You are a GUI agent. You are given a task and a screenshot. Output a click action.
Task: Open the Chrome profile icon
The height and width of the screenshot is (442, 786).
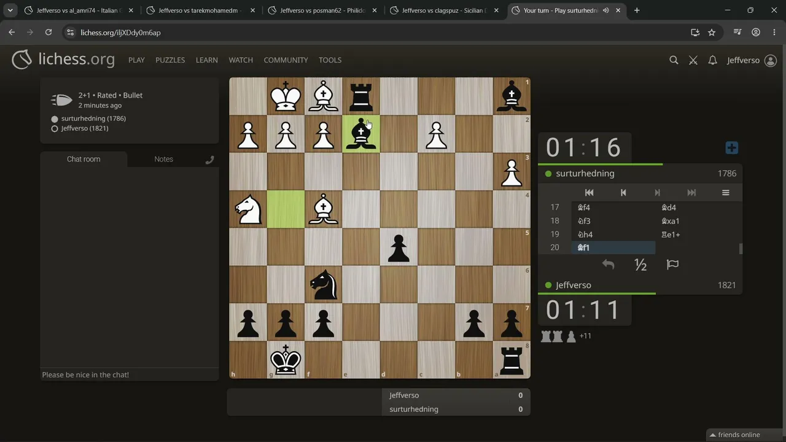[x=756, y=33]
